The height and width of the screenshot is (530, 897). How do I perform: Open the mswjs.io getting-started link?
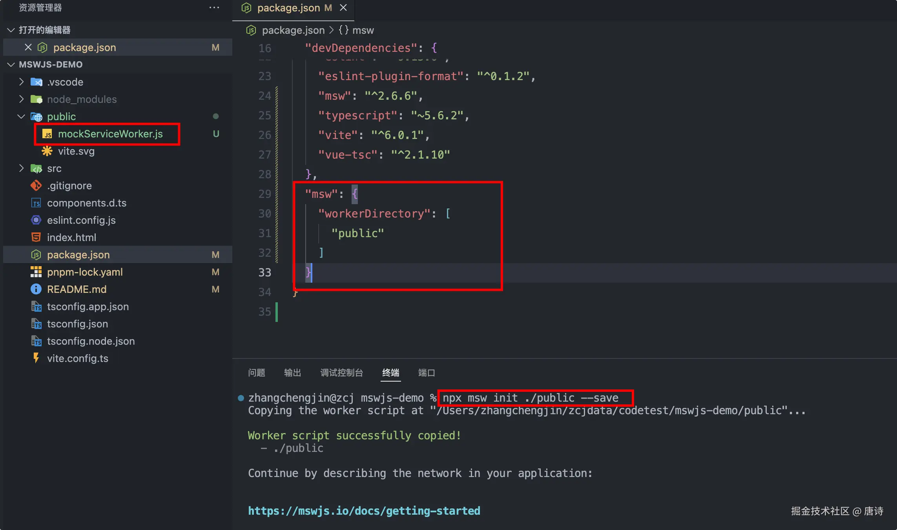pos(364,511)
